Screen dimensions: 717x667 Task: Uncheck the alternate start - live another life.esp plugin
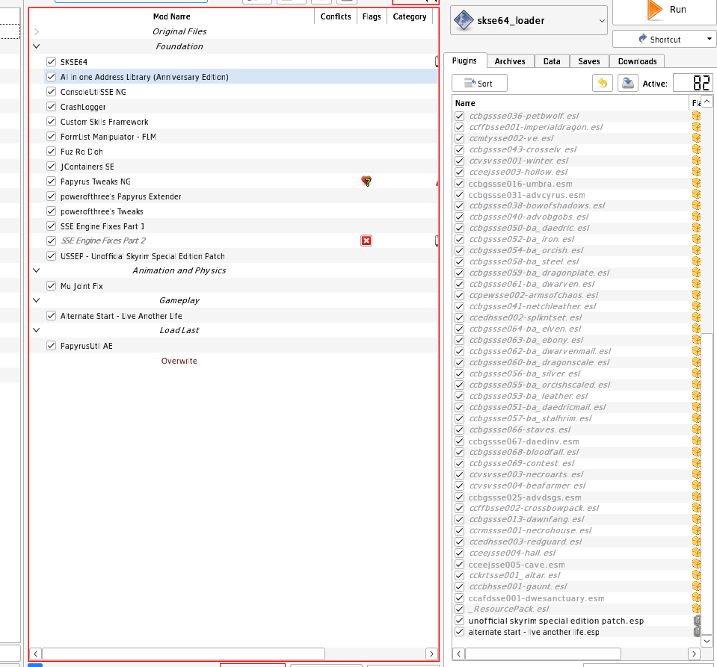pyautogui.click(x=460, y=632)
